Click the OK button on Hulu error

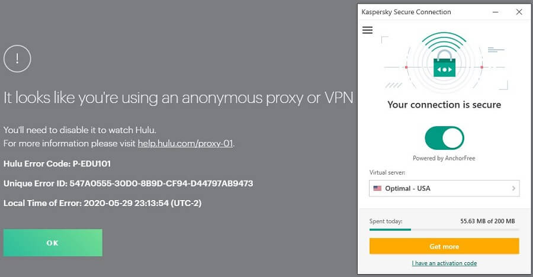click(53, 243)
